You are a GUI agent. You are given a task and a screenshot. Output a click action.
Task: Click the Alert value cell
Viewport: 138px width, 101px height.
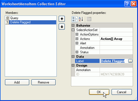click(x=116, y=43)
